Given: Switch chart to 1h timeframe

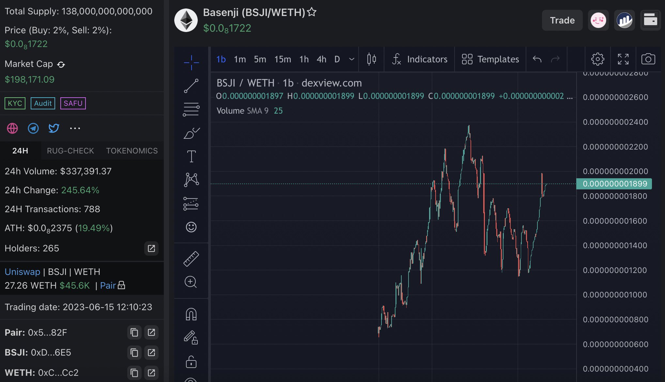Looking at the screenshot, I should click(304, 59).
